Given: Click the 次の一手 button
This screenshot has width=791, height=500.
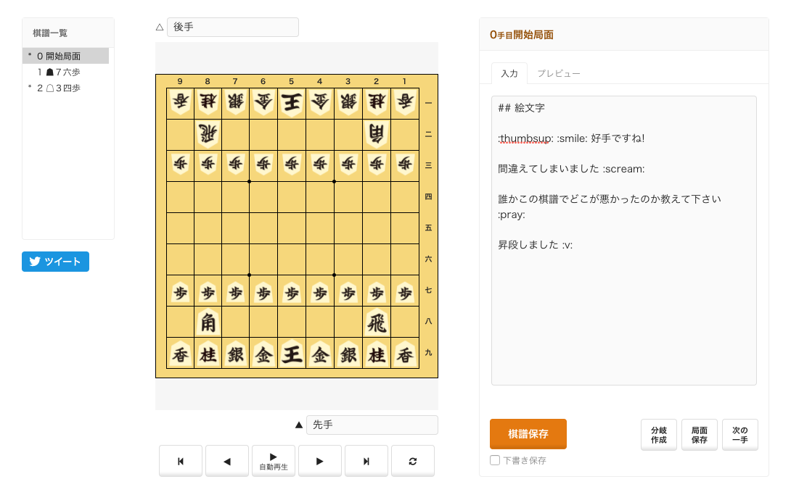Looking at the screenshot, I should tap(740, 435).
